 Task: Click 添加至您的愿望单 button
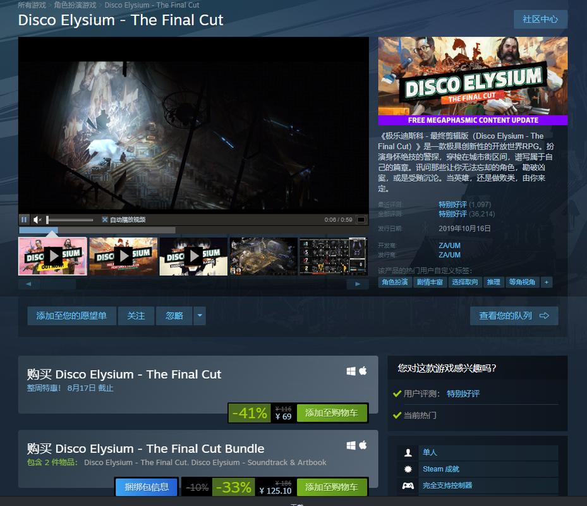(x=71, y=316)
